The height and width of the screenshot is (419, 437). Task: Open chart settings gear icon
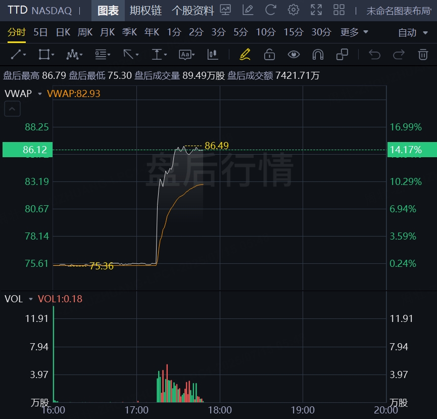click(293, 10)
